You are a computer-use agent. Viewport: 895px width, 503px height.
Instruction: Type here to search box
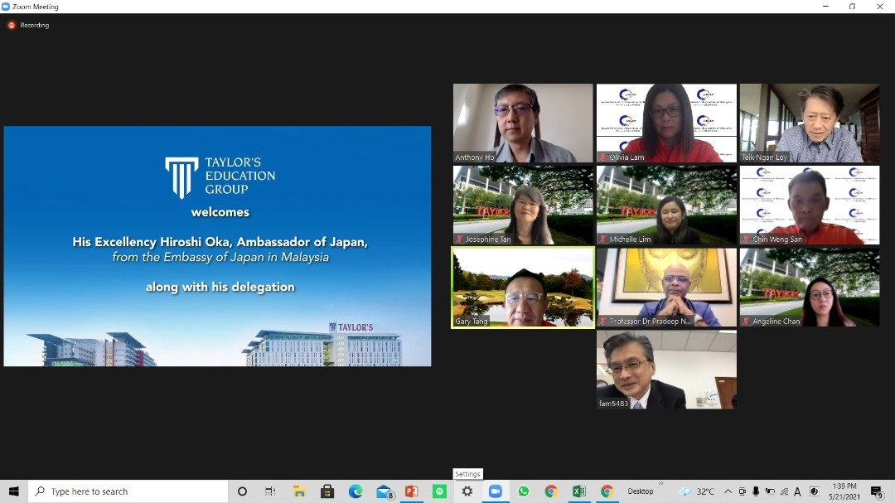pyautogui.click(x=128, y=491)
